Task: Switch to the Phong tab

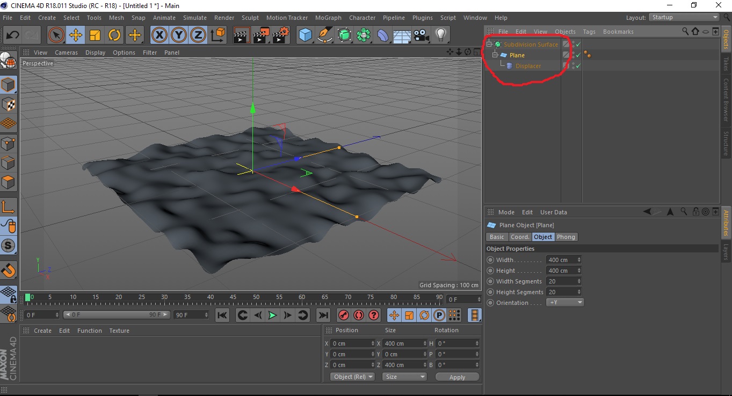Action: point(566,237)
